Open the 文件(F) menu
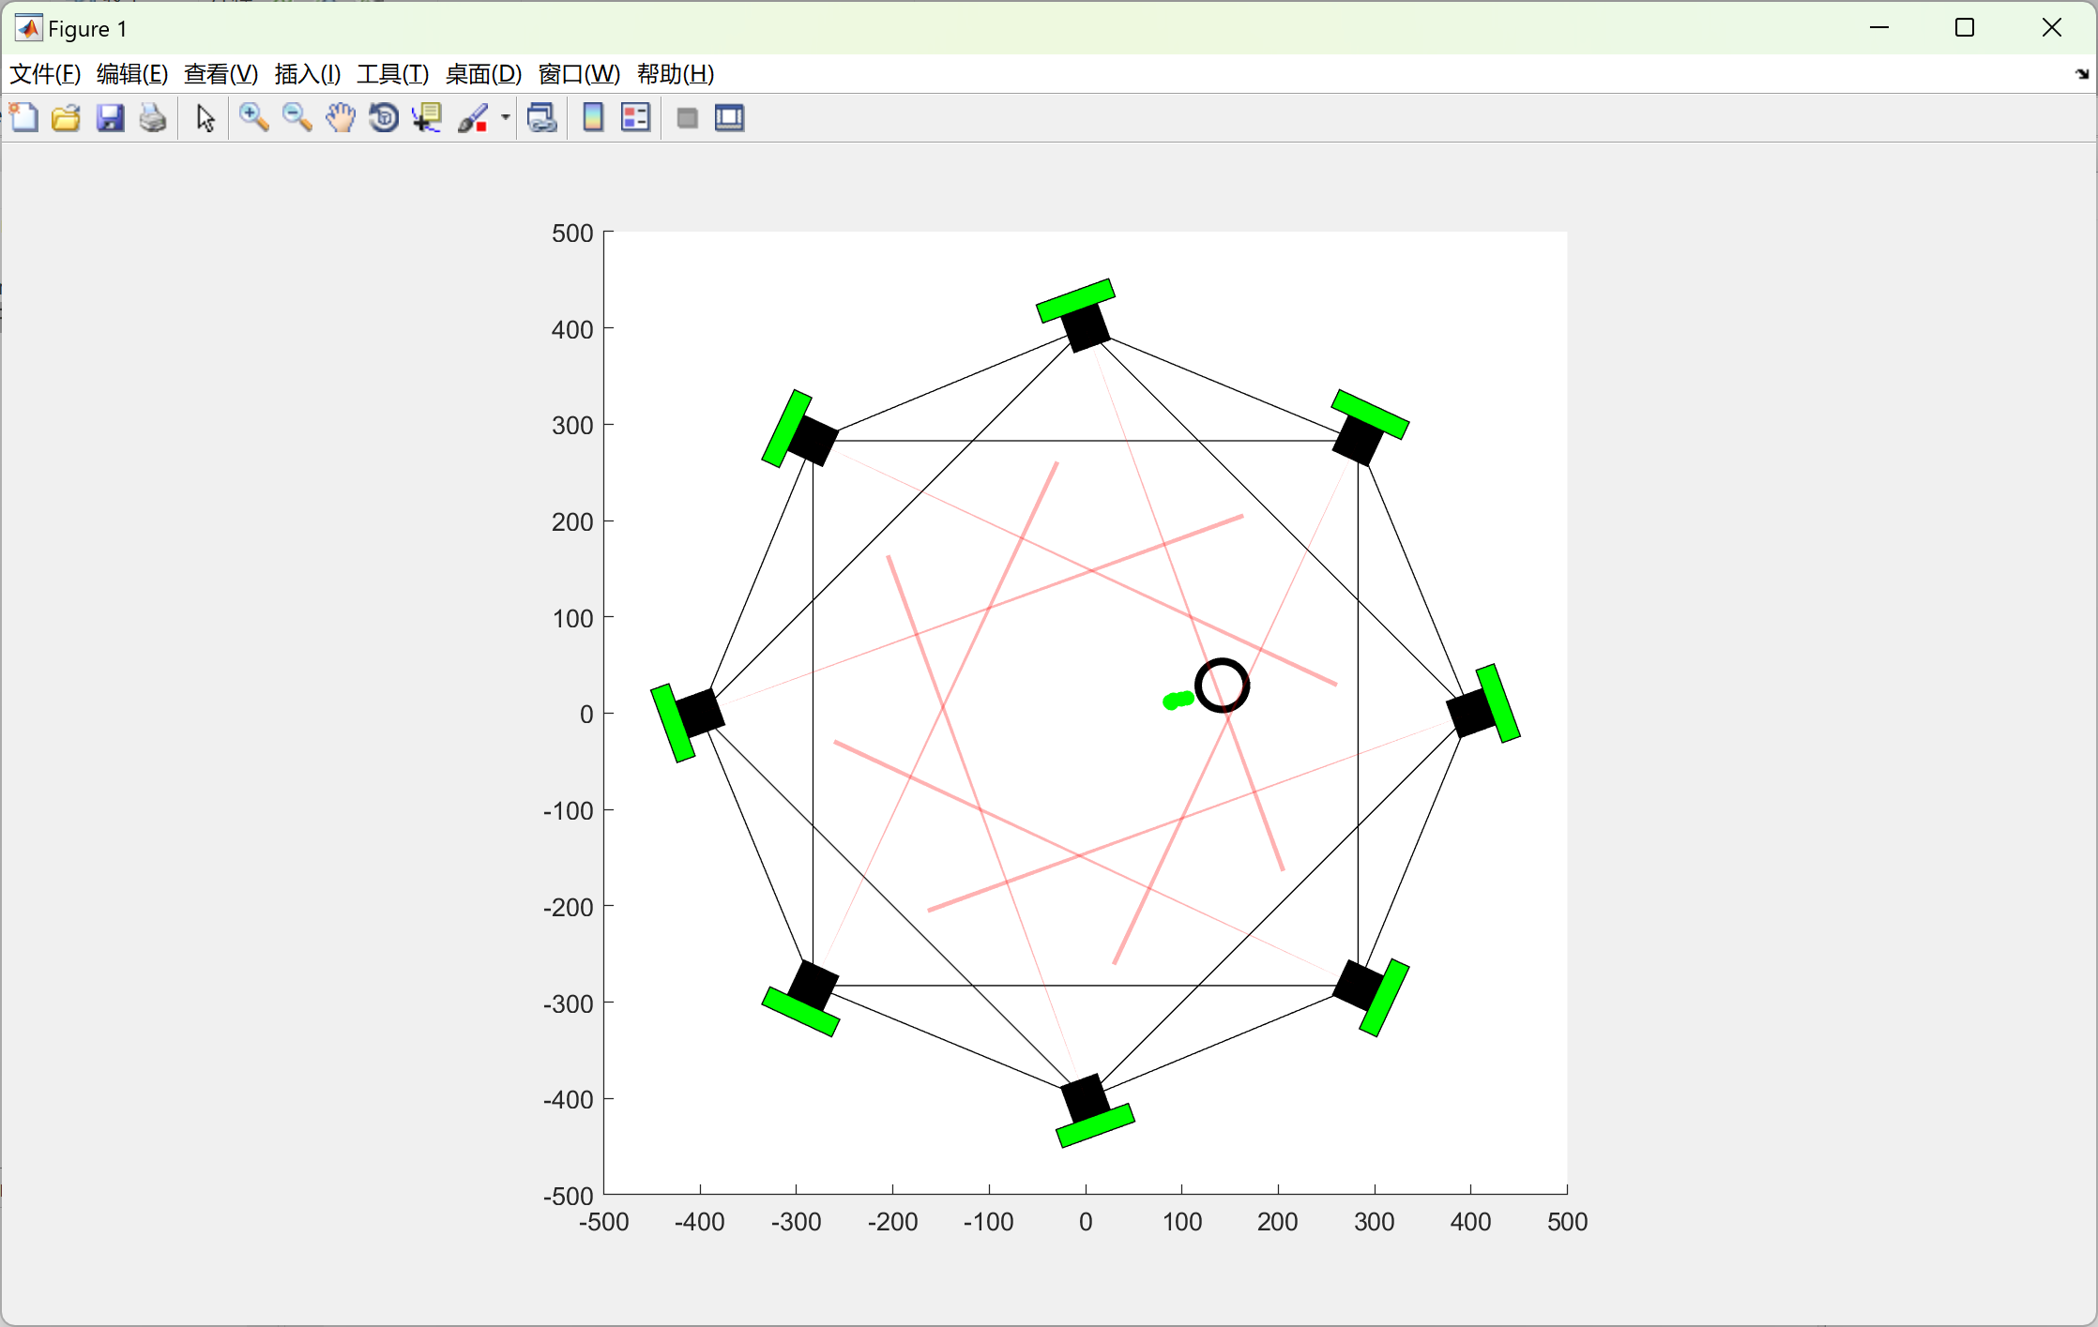The width and height of the screenshot is (2098, 1327). coord(45,74)
